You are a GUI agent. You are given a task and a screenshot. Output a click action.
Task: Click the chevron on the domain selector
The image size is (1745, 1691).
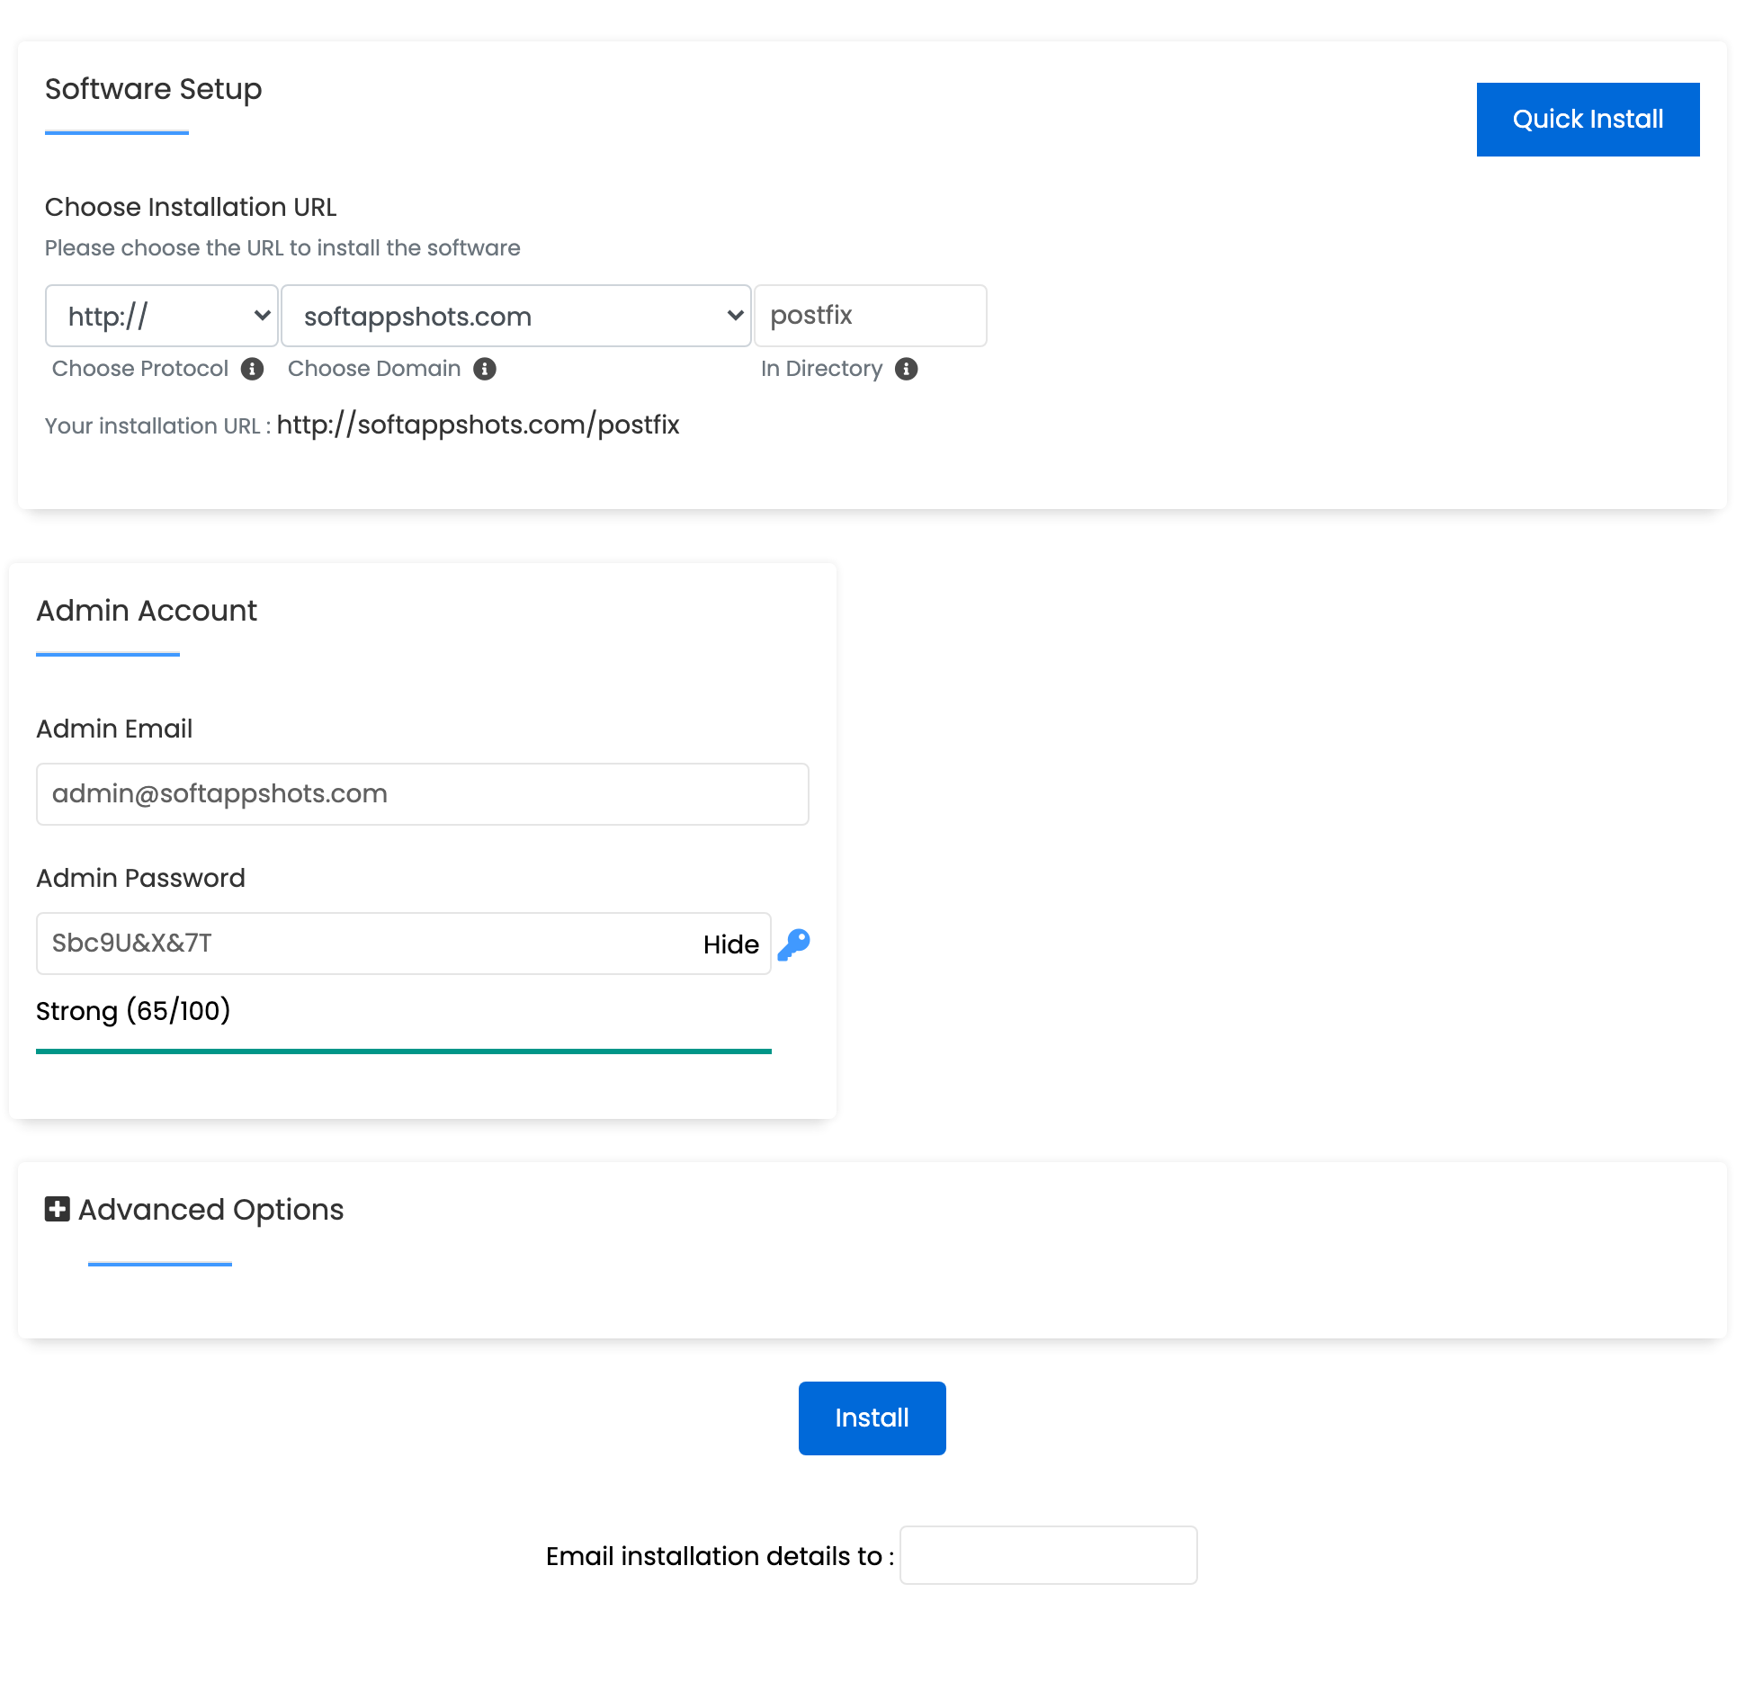click(734, 316)
